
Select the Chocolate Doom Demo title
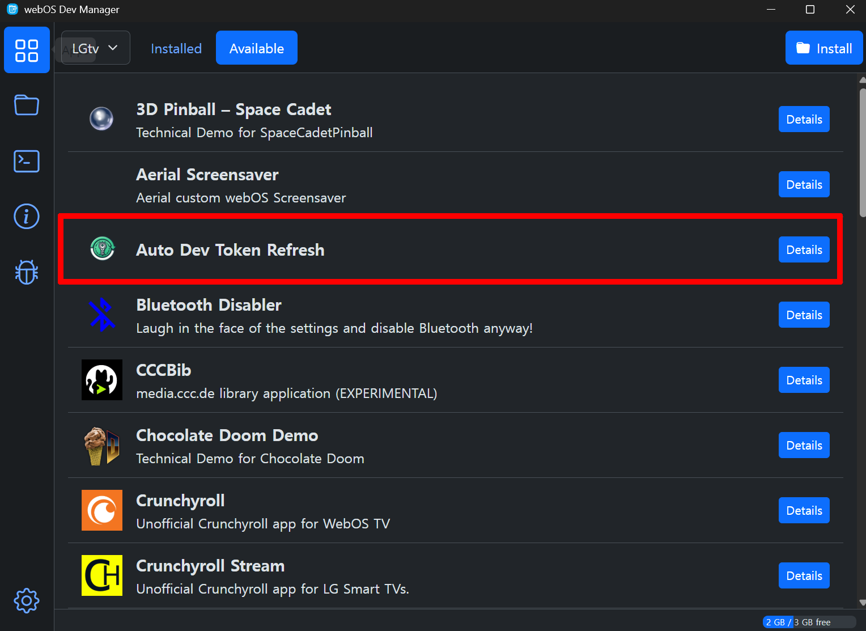227,435
